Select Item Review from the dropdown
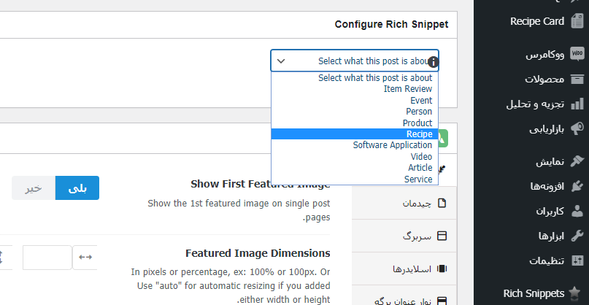This screenshot has width=589, height=305. (x=355, y=89)
